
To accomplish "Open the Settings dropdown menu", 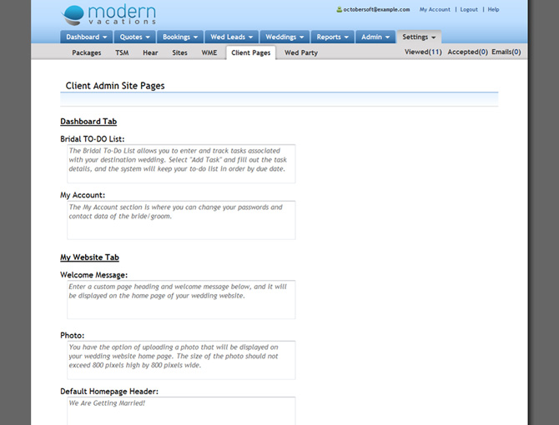I will point(419,37).
